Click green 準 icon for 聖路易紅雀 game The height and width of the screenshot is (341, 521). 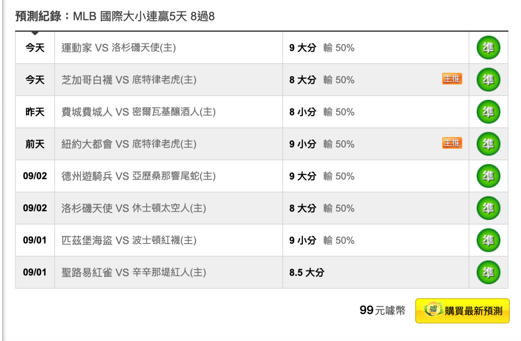click(x=488, y=272)
